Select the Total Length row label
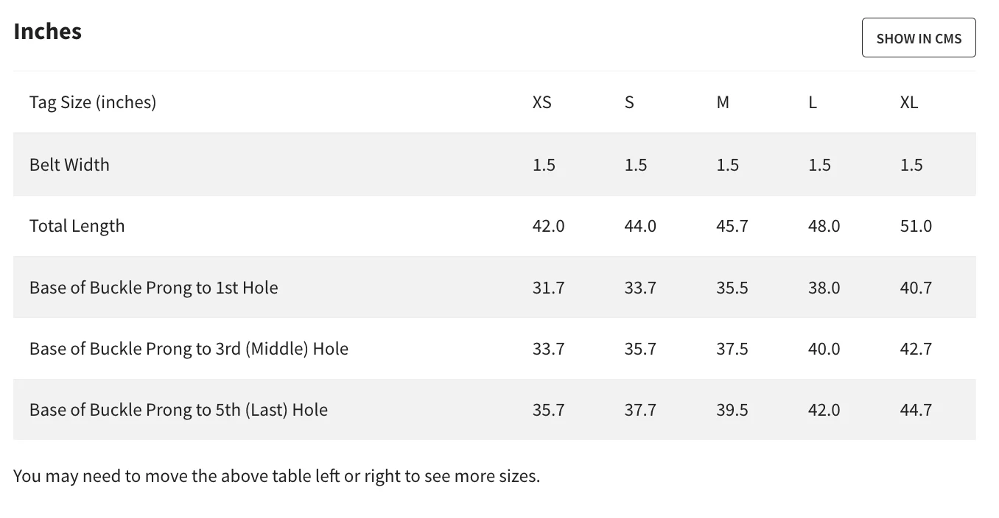The image size is (999, 518). pyautogui.click(x=77, y=226)
